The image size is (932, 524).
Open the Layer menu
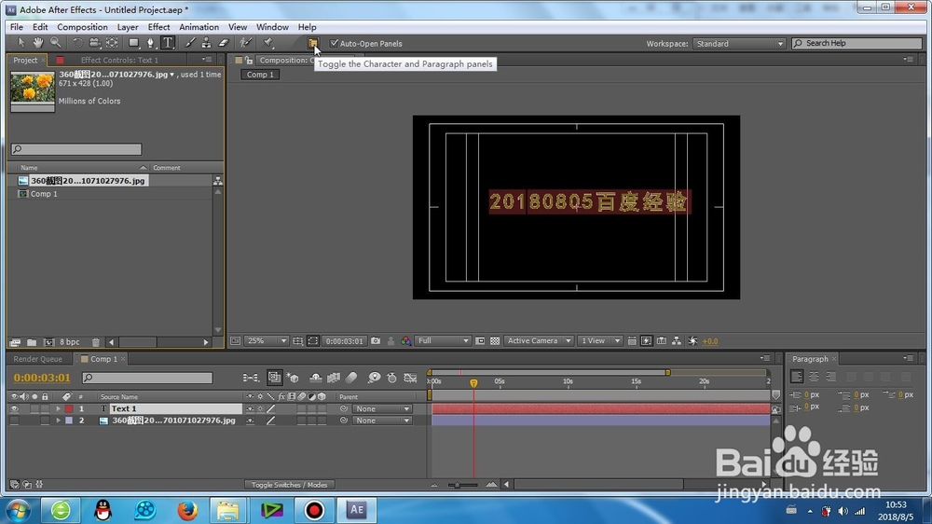127,27
